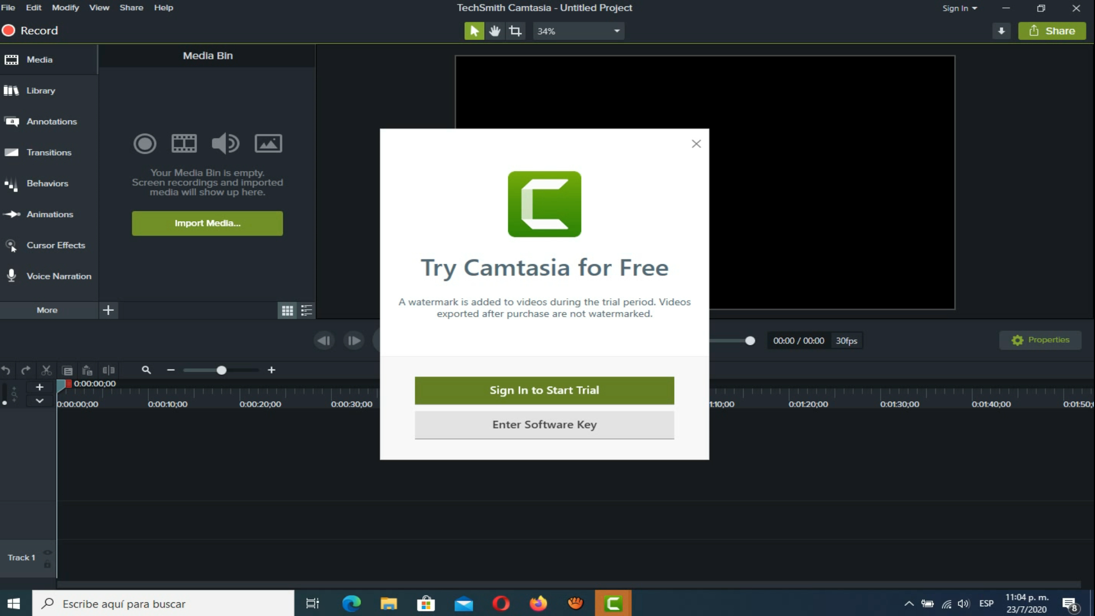The height and width of the screenshot is (616, 1095).
Task: Click the download arrow icon beside Share
Action: click(1001, 31)
